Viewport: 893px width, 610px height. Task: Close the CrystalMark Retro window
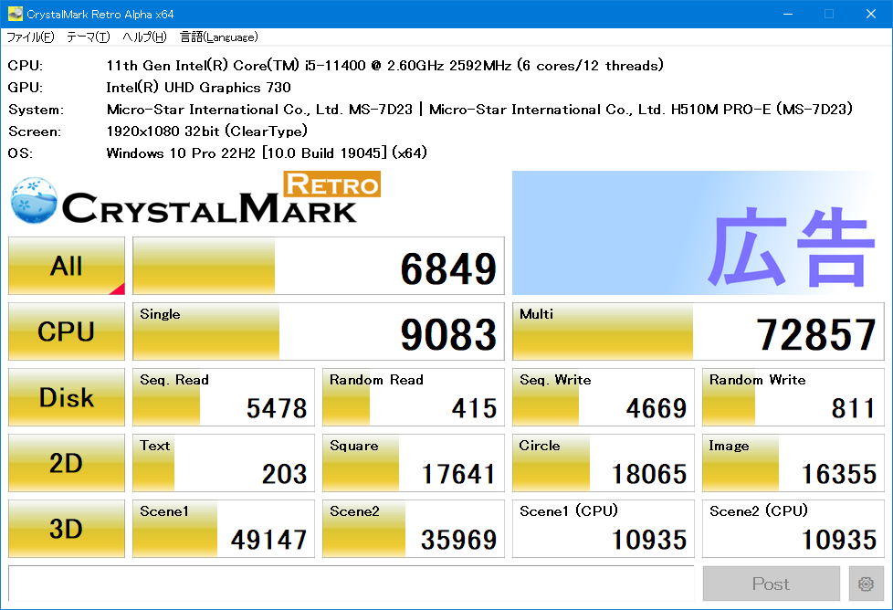[871, 14]
